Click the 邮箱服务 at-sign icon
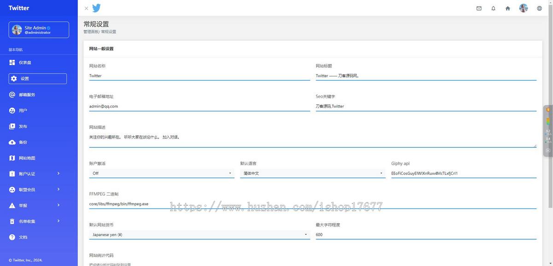The width and height of the screenshot is (553, 266). point(12,94)
